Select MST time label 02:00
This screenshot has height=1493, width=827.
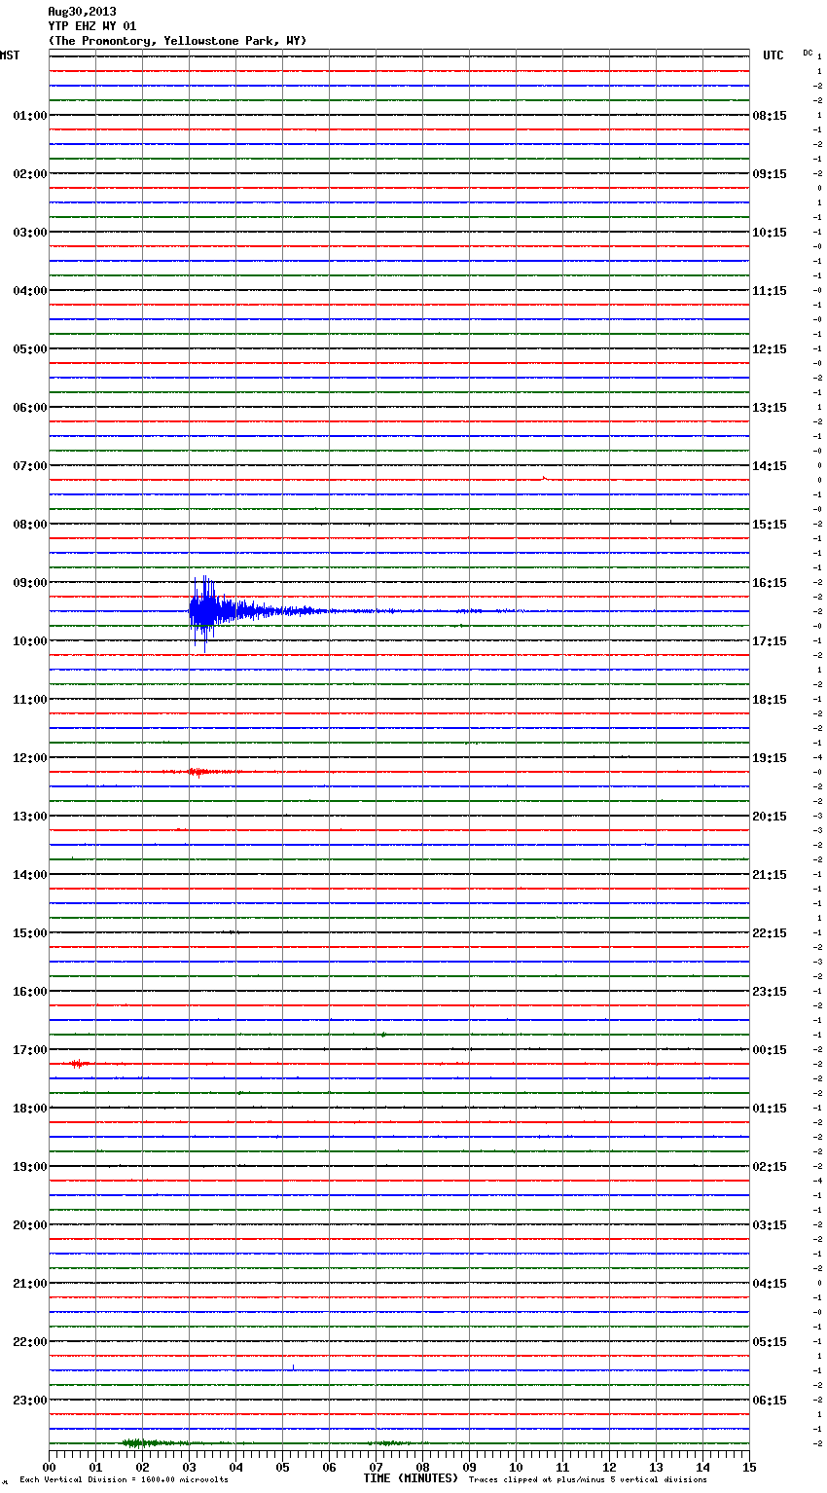click(30, 174)
